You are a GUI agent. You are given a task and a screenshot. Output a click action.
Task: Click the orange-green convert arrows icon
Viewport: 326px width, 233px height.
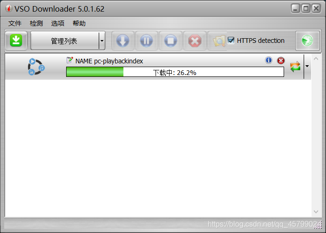tap(295, 67)
